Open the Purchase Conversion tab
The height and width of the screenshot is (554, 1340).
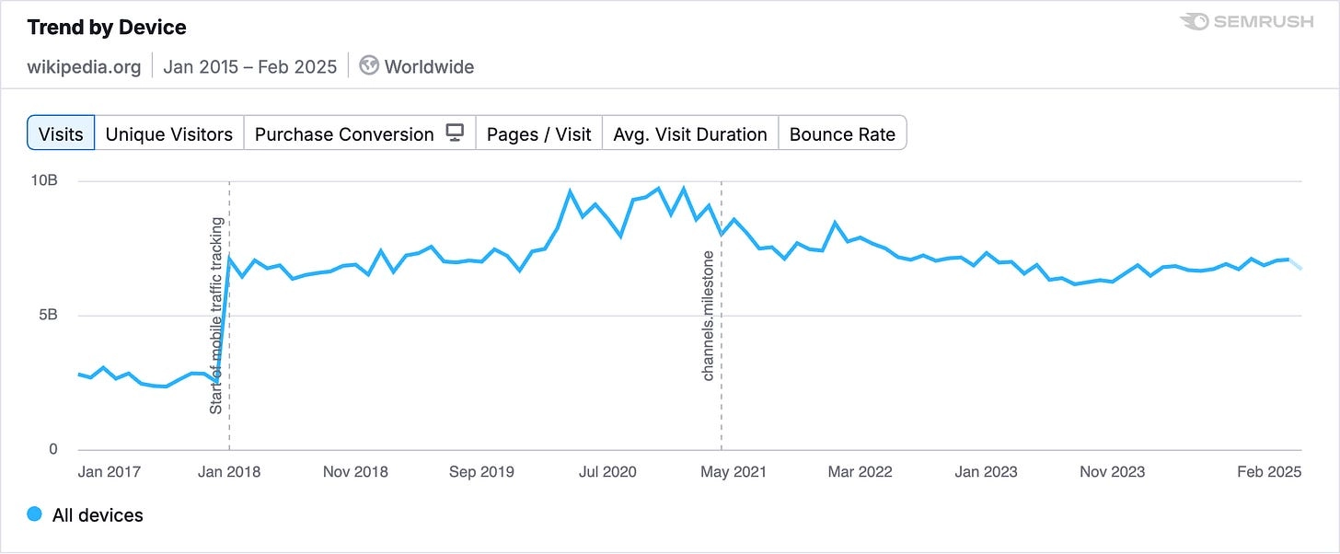point(360,133)
